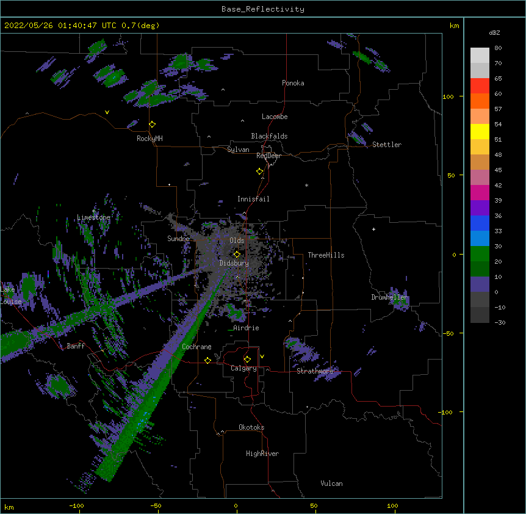This screenshot has height=514, width=526.
Task: Select the 65 dBZ red color swatch
Action: [480, 86]
